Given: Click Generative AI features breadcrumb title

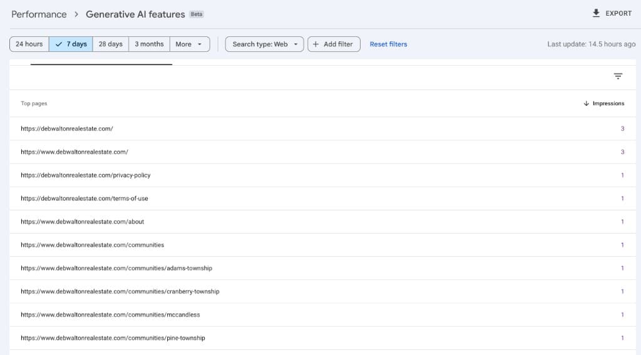Looking at the screenshot, I should click(135, 14).
